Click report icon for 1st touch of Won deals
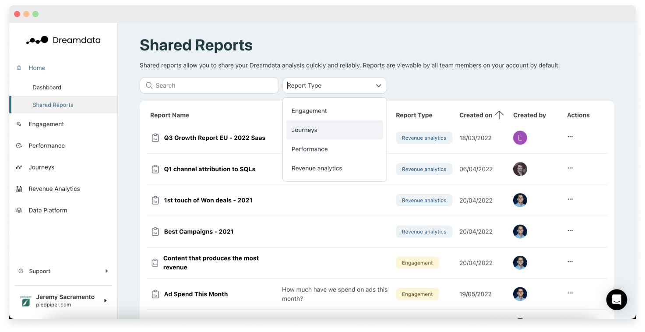 pos(155,200)
